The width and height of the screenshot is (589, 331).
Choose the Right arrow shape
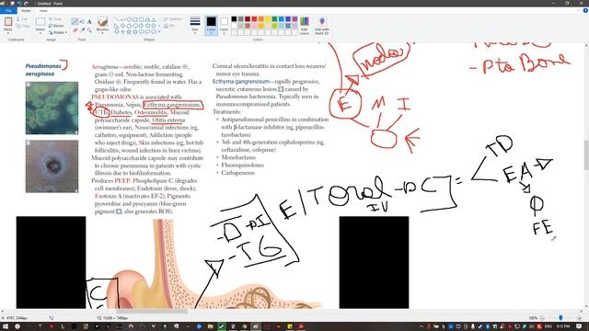point(141,26)
